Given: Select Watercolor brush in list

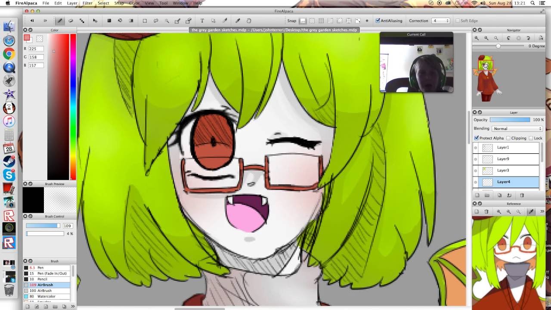Looking at the screenshot, I should coord(47,296).
